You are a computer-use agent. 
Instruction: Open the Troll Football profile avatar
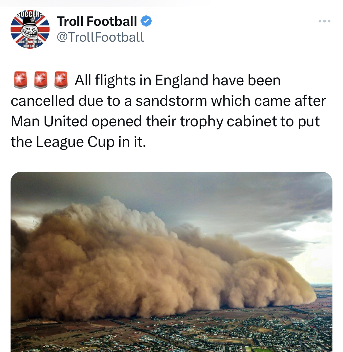[x=30, y=29]
